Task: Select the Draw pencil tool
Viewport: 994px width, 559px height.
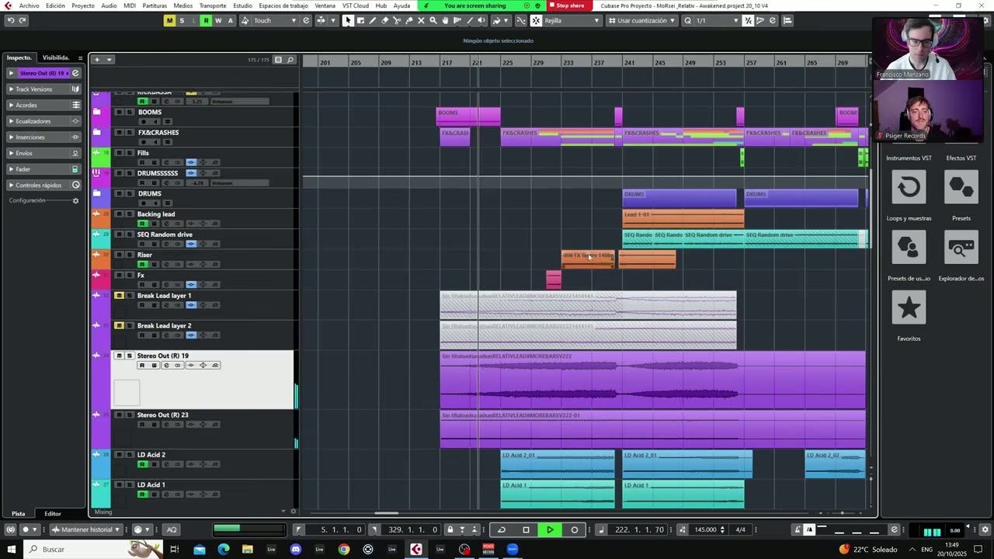Action: (373, 20)
